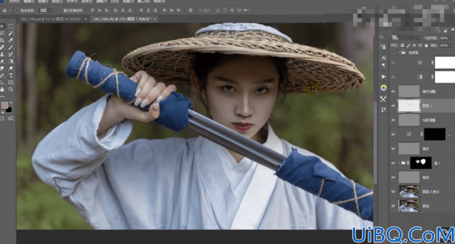This screenshot has width=455, height=244.
Task: Enable the 自动选择 auto-select checkbox
Action: coord(17,10)
